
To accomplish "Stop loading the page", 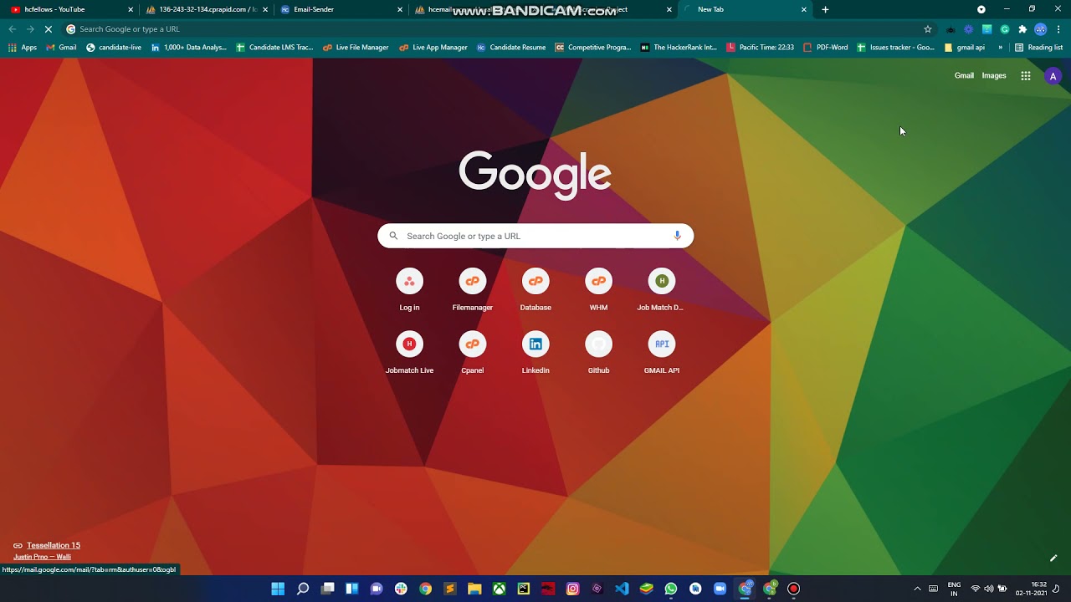I will 48,29.
